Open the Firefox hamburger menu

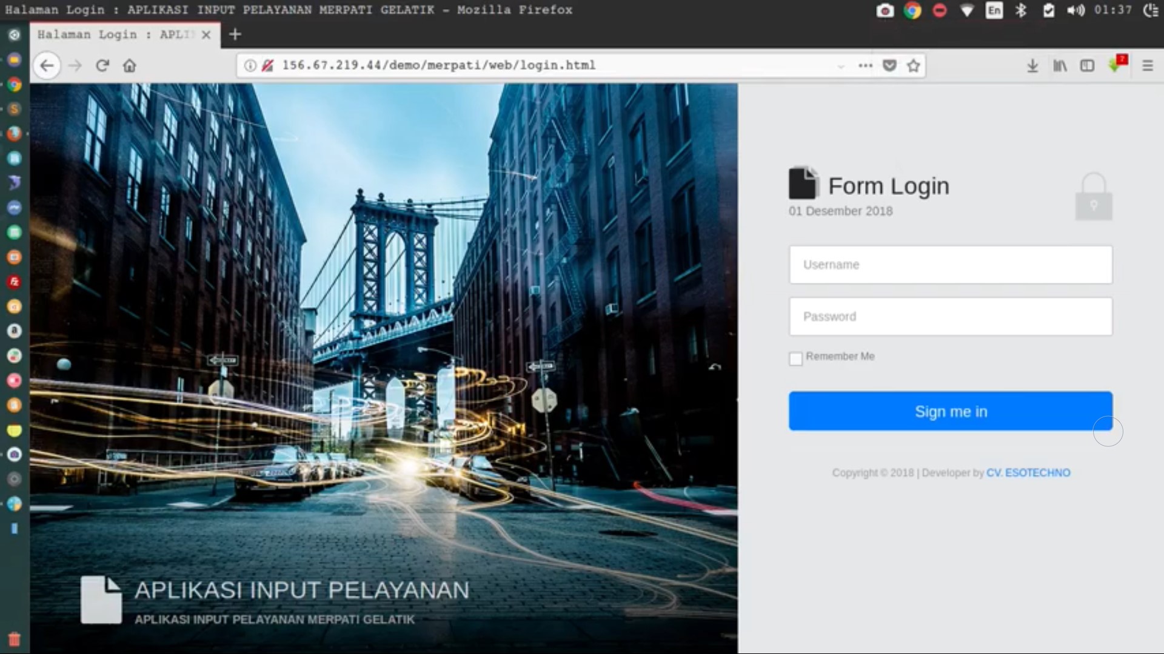1147,65
